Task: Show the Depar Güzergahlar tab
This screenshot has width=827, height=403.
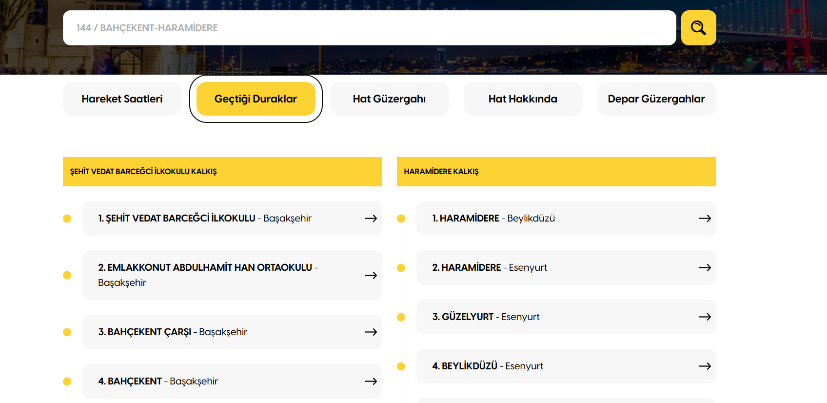Action: pos(656,99)
